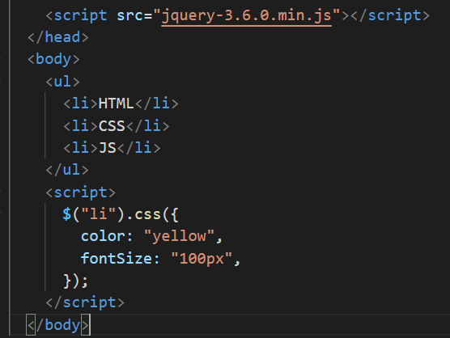Click the opening body tag
This screenshot has width=450, height=338.
pyautogui.click(x=53, y=60)
